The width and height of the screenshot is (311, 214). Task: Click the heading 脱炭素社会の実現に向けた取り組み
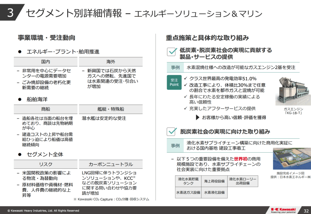(225, 131)
